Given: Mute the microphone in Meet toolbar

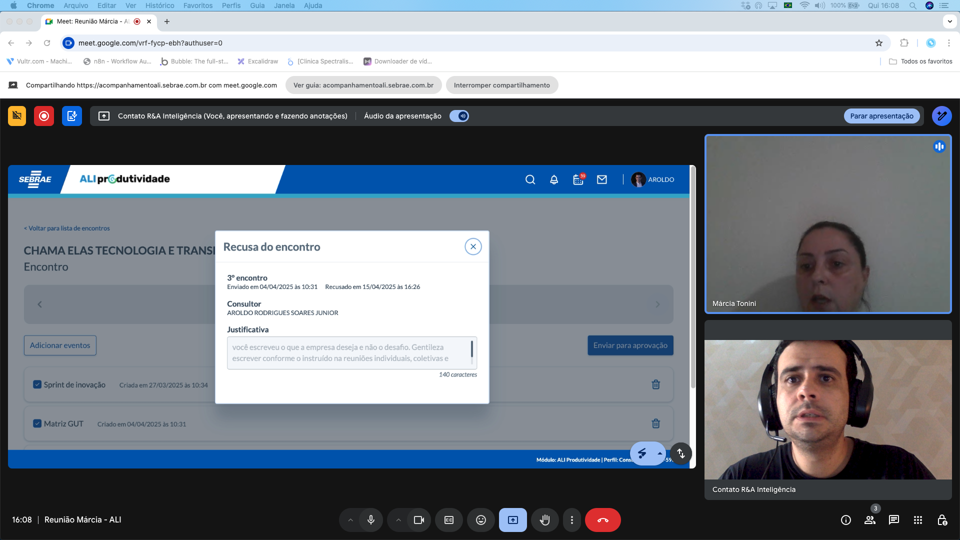Looking at the screenshot, I should 370,520.
